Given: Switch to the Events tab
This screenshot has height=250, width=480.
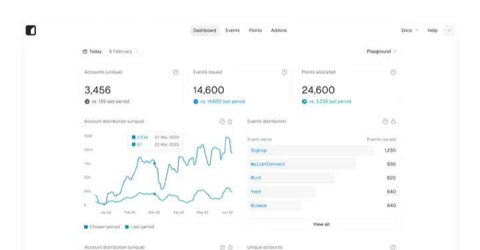Looking at the screenshot, I should point(233,31).
